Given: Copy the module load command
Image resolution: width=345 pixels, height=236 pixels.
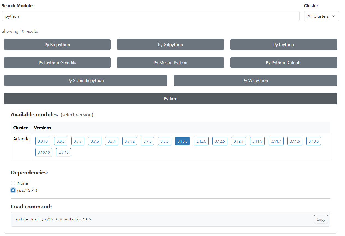Looking at the screenshot, I should [321, 219].
